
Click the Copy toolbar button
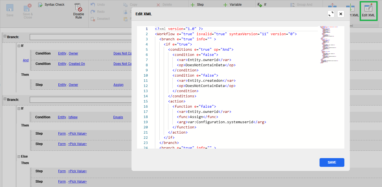pos(130,5)
